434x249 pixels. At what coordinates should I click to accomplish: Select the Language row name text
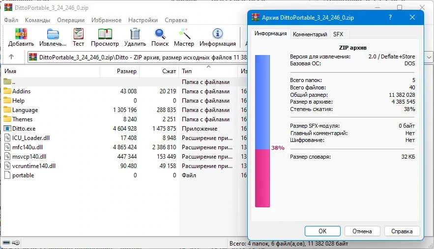click(25, 110)
